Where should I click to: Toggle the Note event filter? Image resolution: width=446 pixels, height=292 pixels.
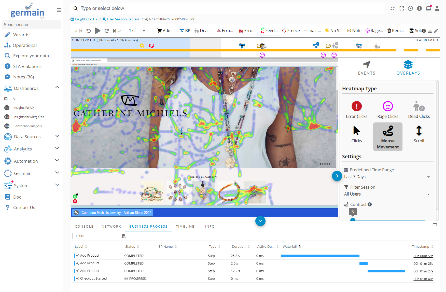[354, 31]
